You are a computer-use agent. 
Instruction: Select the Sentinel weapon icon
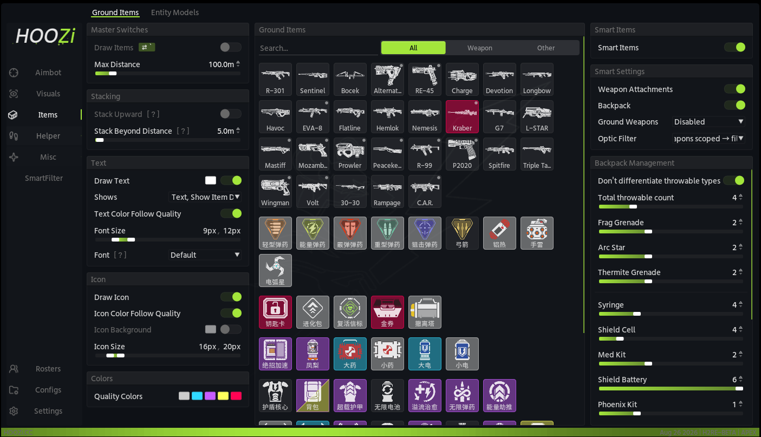[313, 79]
